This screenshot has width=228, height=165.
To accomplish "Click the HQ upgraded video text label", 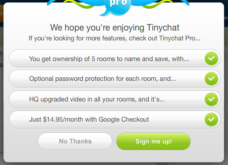I will [x=97, y=99].
